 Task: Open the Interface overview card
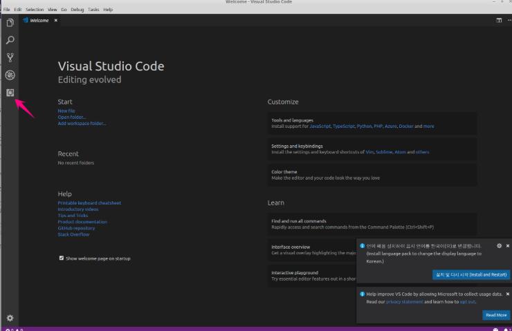pos(312,250)
